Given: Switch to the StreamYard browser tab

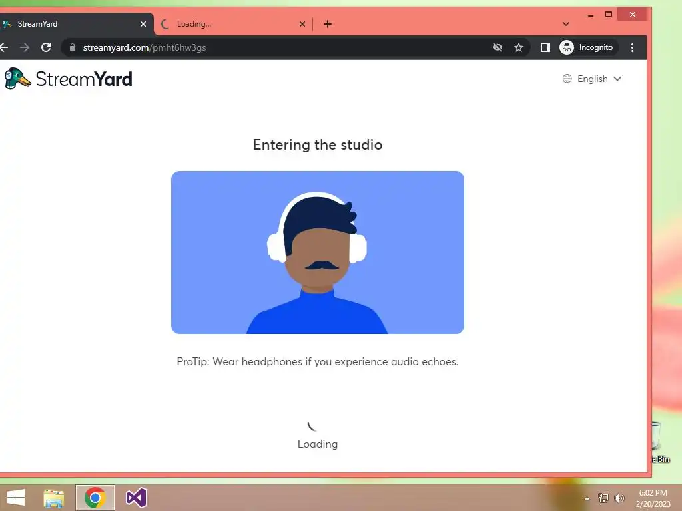Looking at the screenshot, I should tap(77, 24).
